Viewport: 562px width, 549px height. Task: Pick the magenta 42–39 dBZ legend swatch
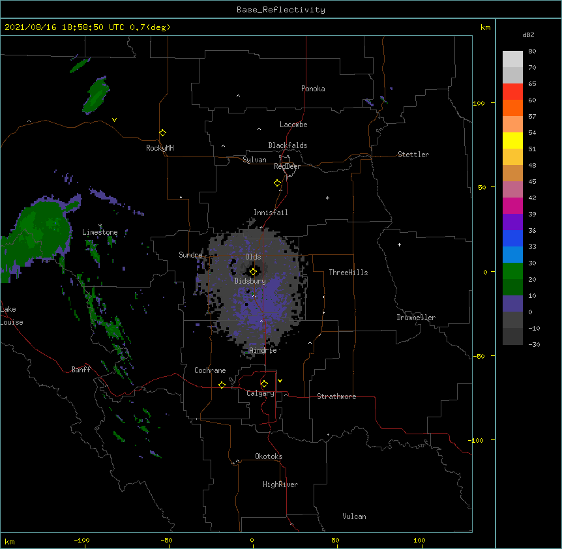(512, 205)
